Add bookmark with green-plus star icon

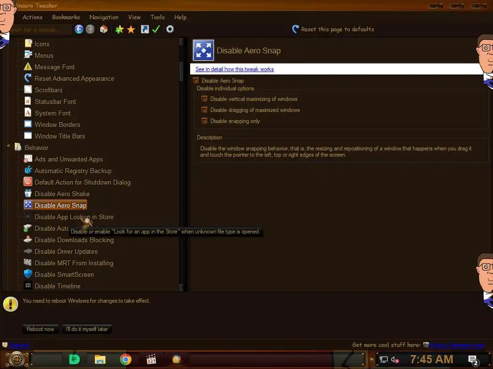[x=119, y=29]
